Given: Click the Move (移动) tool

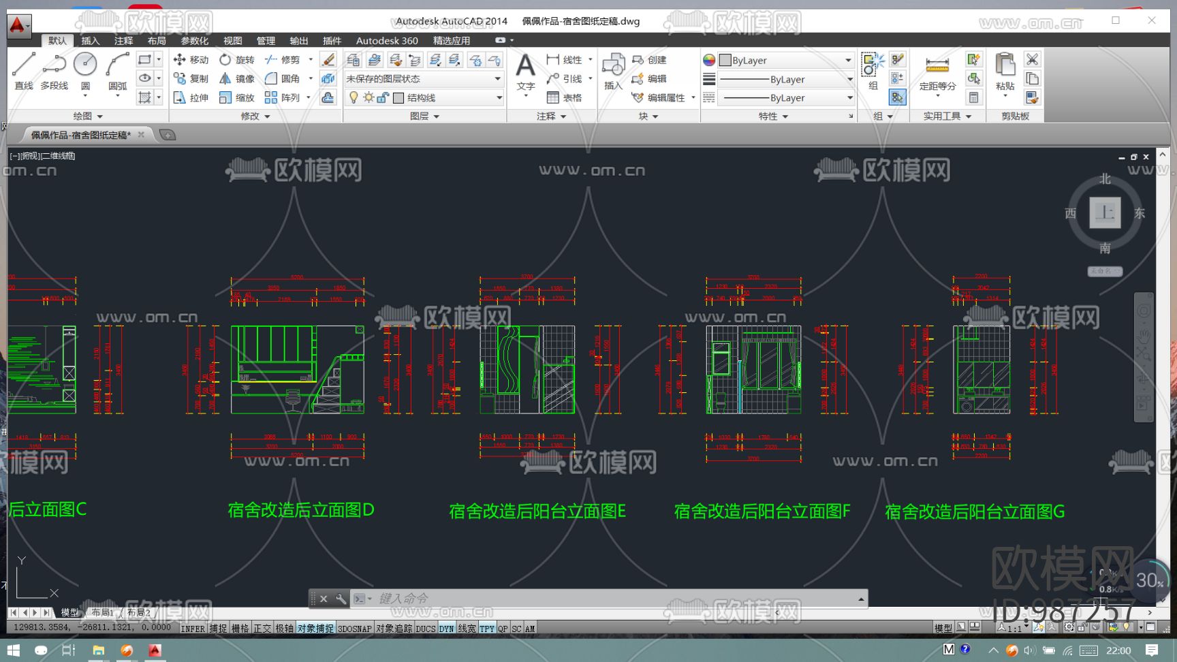Looking at the screenshot, I should (191, 60).
